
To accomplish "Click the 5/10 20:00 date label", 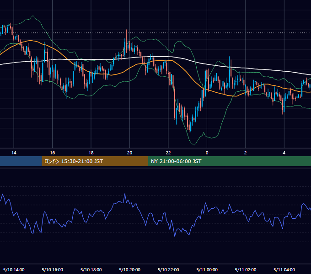I will point(130,269).
